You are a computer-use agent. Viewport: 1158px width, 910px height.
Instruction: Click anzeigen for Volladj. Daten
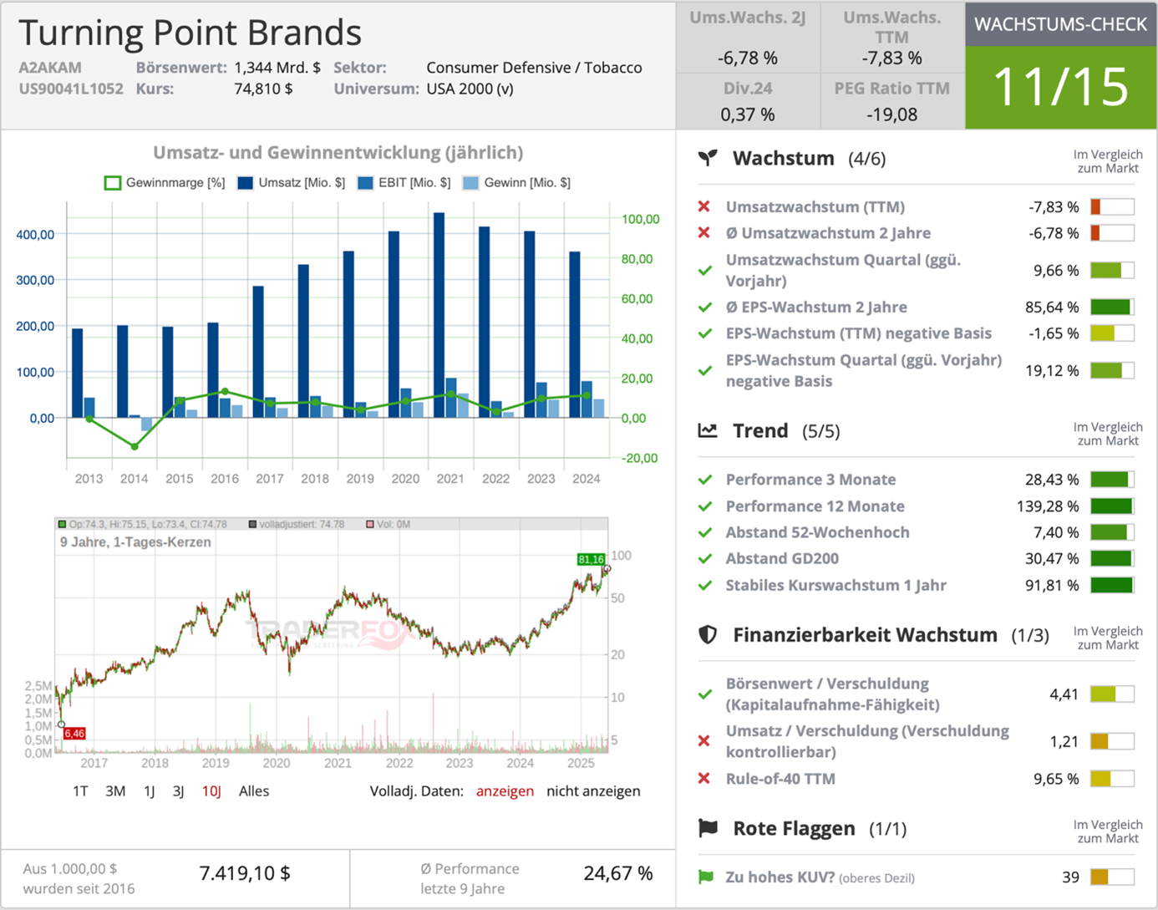coord(505,791)
